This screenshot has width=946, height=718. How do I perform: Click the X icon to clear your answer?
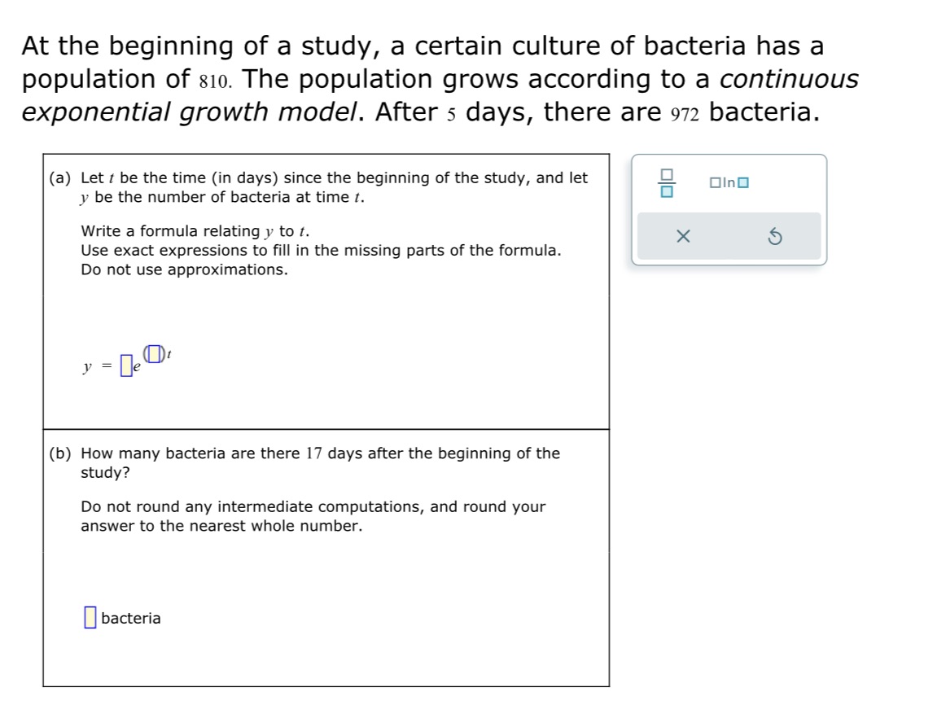pyautogui.click(x=683, y=236)
